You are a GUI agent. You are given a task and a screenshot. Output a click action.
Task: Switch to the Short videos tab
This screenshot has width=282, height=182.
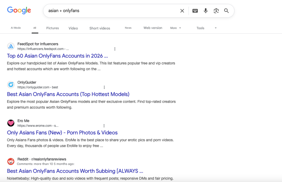100,28
